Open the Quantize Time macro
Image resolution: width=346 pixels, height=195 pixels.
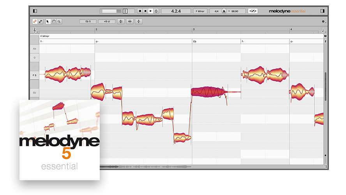coord(130,21)
